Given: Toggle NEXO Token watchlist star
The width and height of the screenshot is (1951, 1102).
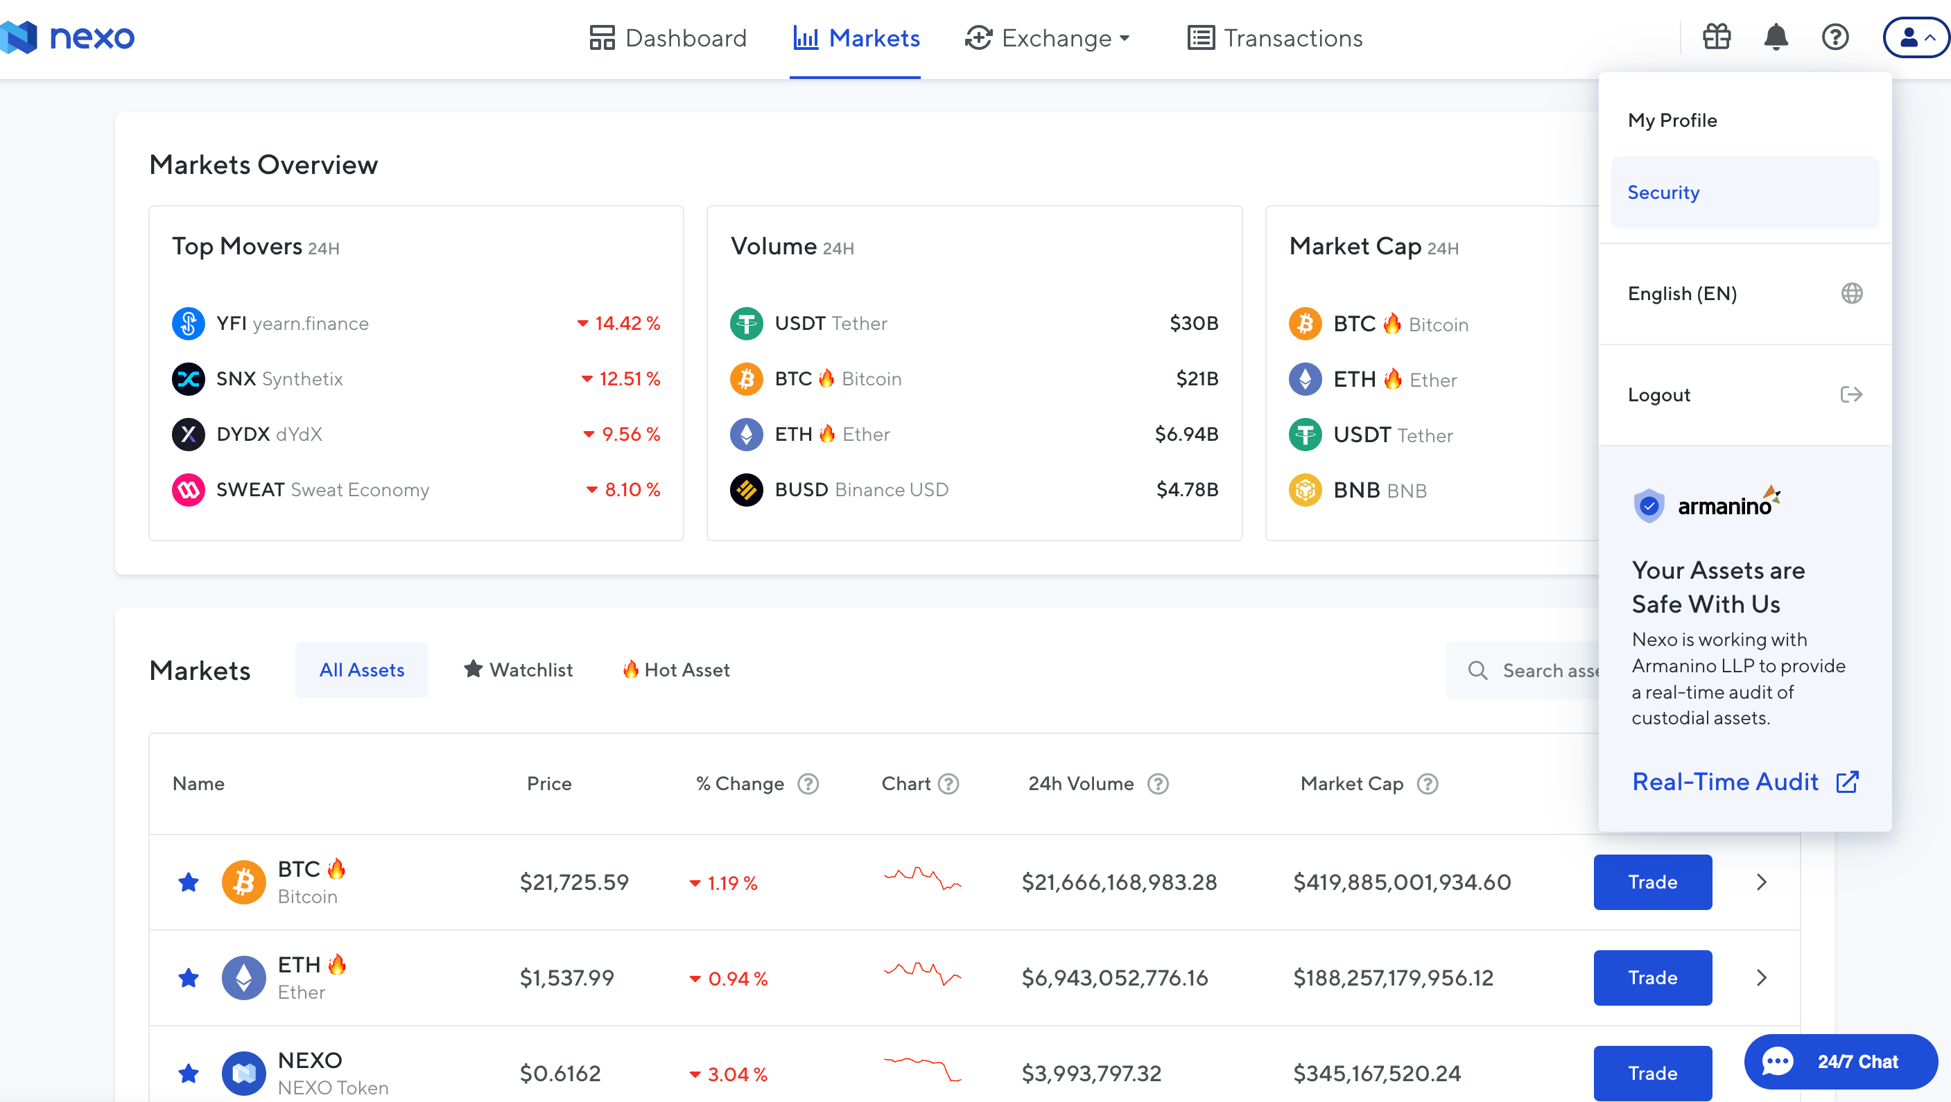Looking at the screenshot, I should pyautogui.click(x=189, y=1074).
